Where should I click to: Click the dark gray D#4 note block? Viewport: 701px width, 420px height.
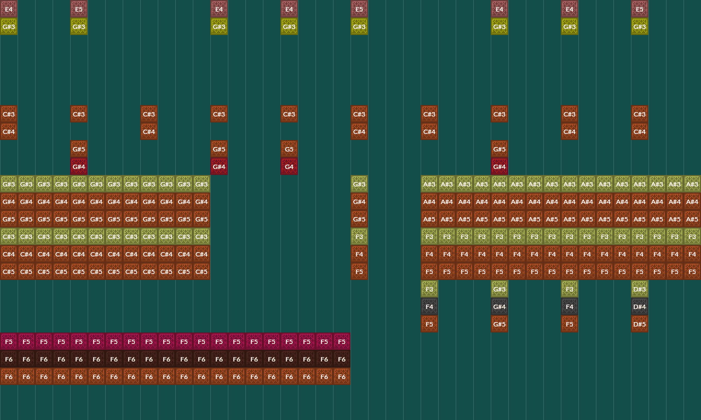click(640, 306)
